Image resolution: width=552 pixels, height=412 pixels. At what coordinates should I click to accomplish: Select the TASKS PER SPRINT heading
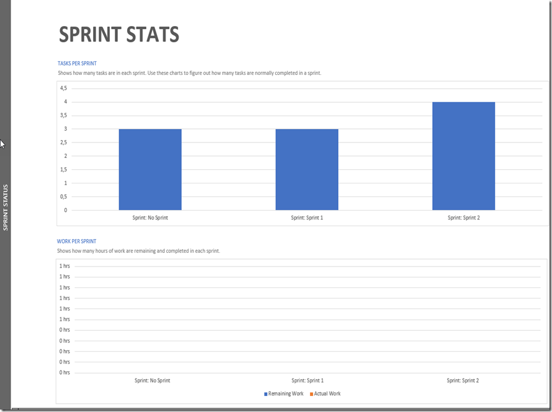(77, 63)
